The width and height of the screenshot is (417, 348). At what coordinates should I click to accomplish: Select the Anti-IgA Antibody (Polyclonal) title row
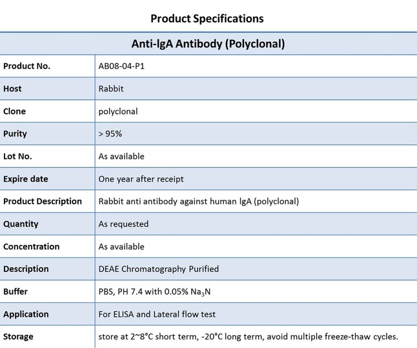[208, 44]
